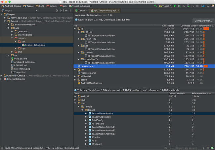Select BuildConfig class row
The height and width of the screenshot is (150, 215).
pyautogui.click(x=144, y=120)
